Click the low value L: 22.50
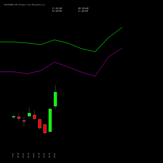Image resolution: width=163 pixels, height=163 pixels. coord(83,11)
